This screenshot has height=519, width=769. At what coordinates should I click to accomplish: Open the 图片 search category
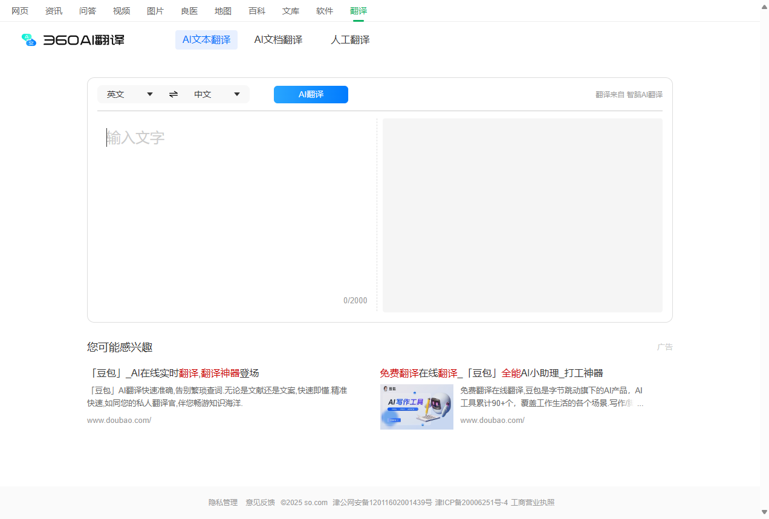(x=155, y=10)
